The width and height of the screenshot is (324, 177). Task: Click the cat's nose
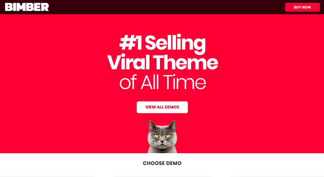click(x=162, y=142)
